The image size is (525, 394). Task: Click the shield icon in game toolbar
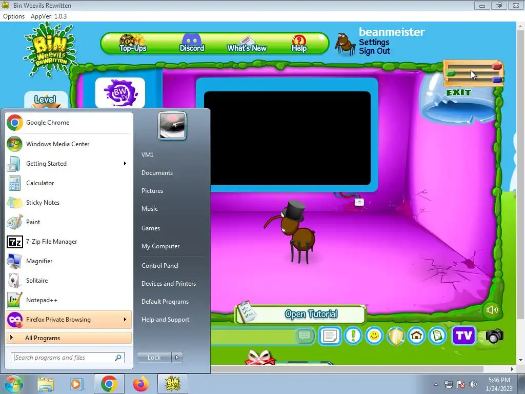(x=395, y=336)
